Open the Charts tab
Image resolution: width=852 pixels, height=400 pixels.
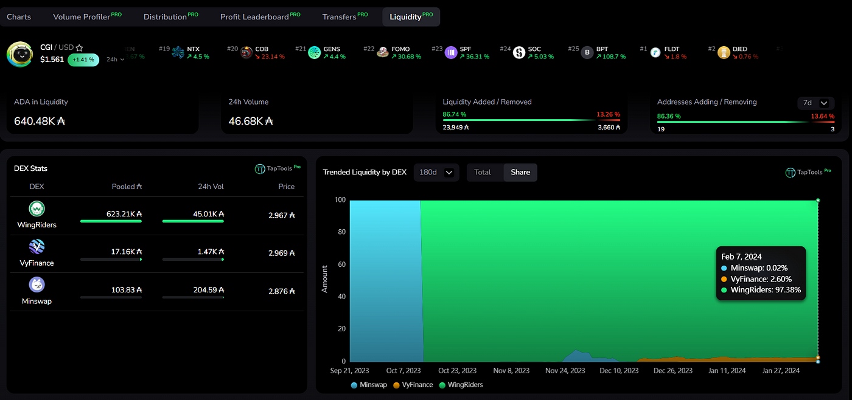click(19, 16)
